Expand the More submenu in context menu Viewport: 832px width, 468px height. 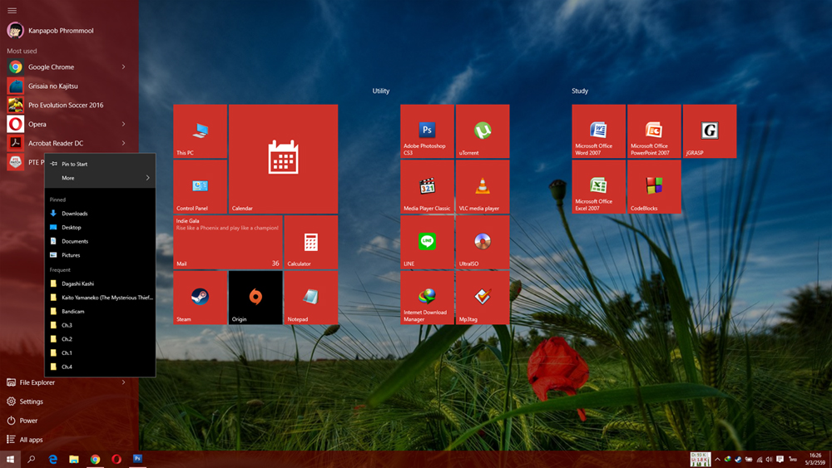(101, 178)
